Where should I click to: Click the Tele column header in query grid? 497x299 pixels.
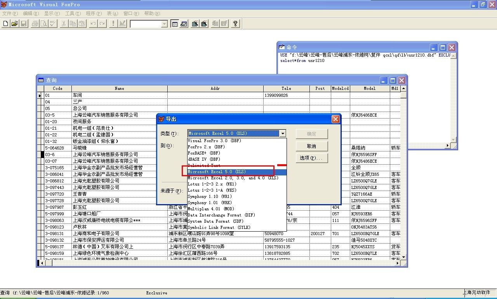click(x=286, y=88)
